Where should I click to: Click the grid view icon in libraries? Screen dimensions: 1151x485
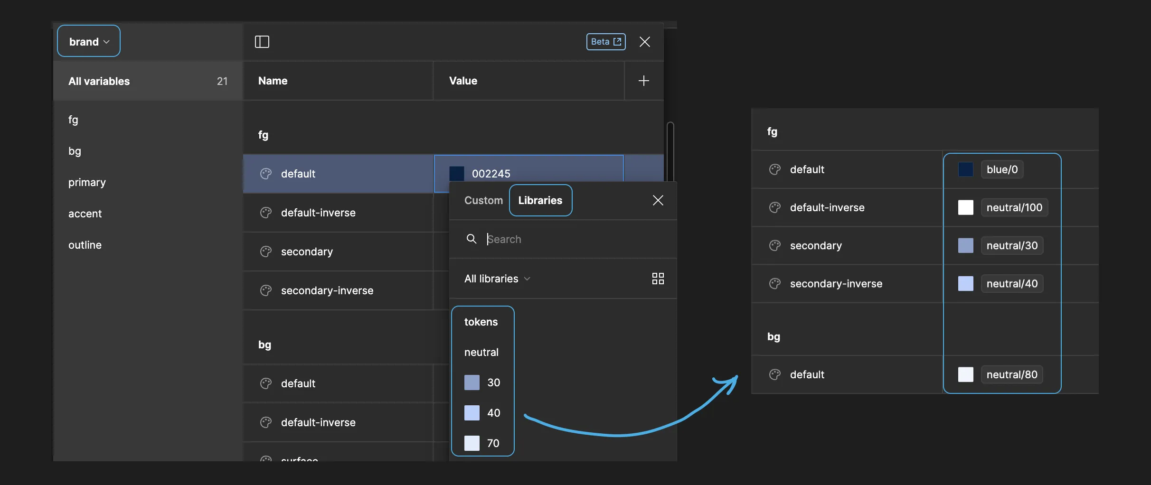(x=658, y=279)
